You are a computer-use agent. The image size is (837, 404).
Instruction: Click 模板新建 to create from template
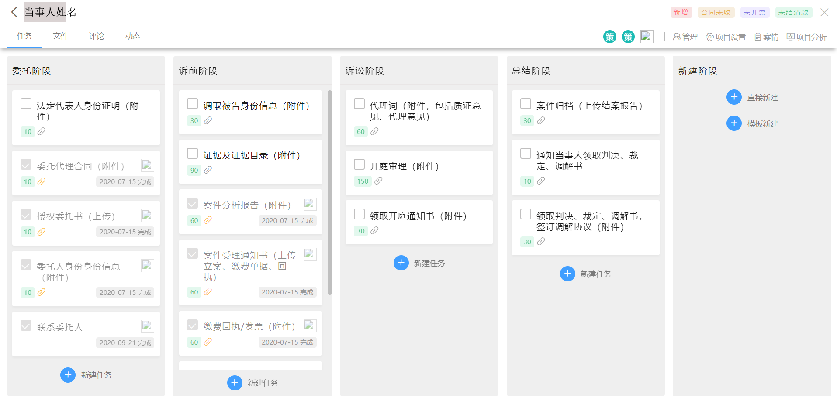pos(752,123)
